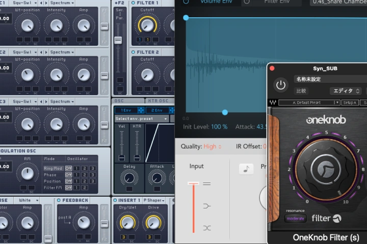The image size is (367, 244).
Task: Set Filter FM to filter 2
Action: coord(85,188)
